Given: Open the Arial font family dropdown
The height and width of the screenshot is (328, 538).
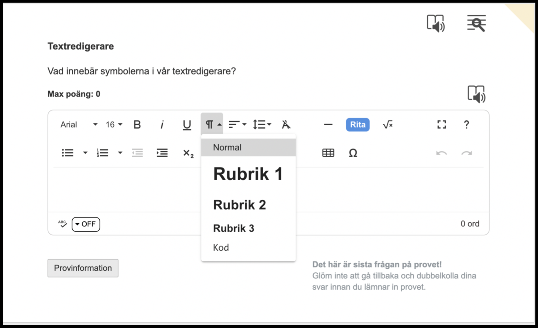Looking at the screenshot, I should point(79,125).
